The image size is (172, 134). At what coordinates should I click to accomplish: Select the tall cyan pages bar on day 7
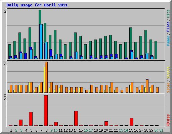(x=41, y=42)
